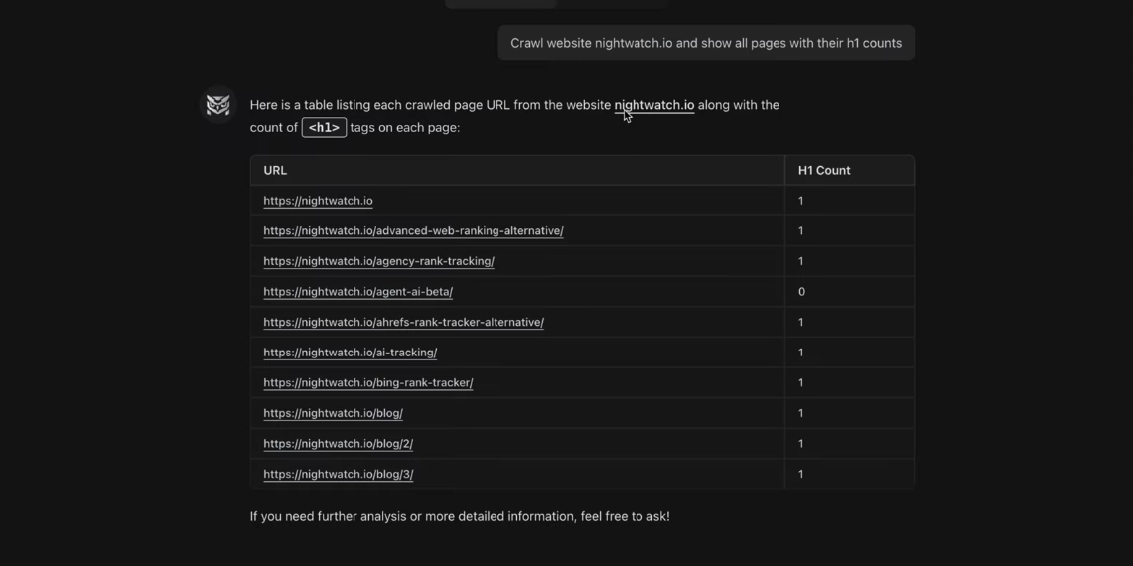Image resolution: width=1133 pixels, height=566 pixels.
Task: Click the user's crawl website message bubble
Action: point(705,43)
